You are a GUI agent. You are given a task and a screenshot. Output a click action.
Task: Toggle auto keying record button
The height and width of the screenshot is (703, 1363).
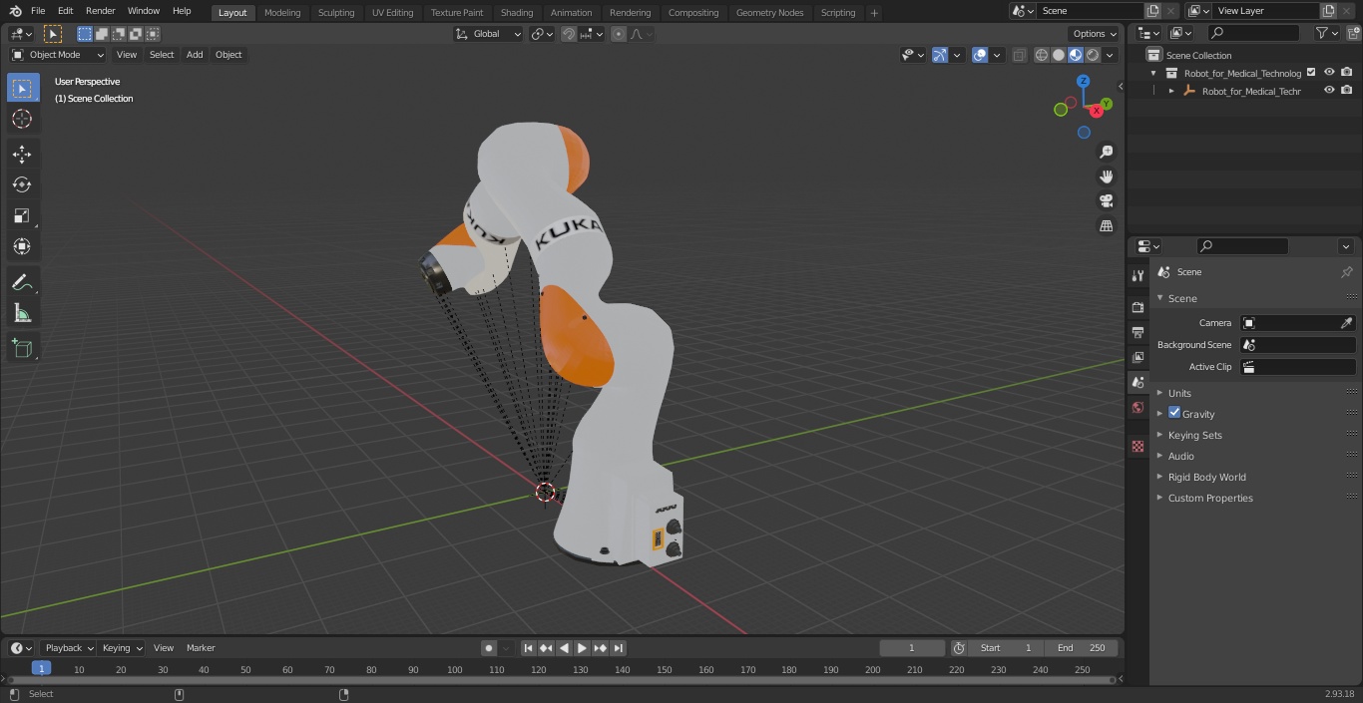tap(489, 648)
